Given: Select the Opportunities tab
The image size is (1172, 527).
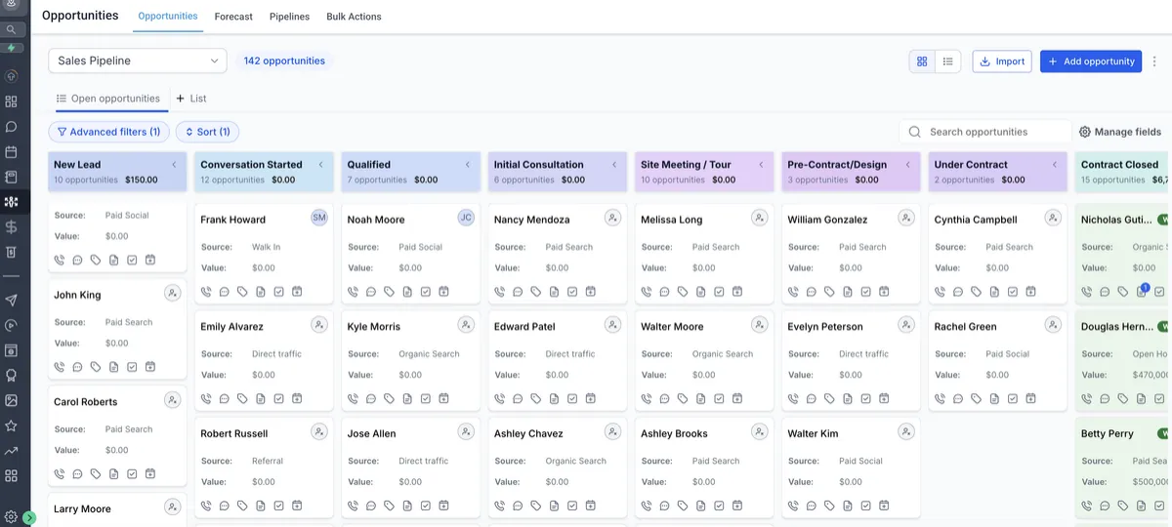Looking at the screenshot, I should 168,17.
